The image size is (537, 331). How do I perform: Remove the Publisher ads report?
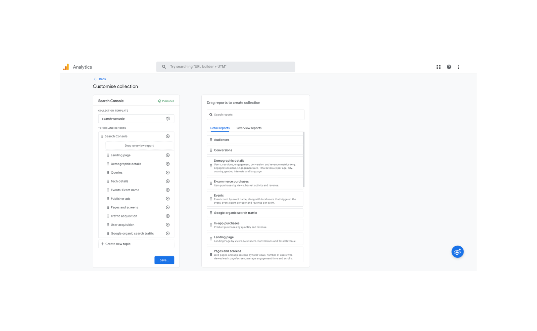click(x=168, y=199)
